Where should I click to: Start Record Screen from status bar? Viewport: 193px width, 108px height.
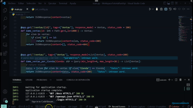(117, 106)
